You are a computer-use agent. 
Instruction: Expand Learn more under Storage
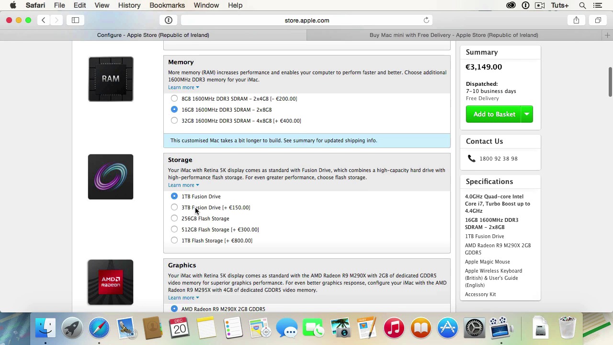tap(183, 185)
